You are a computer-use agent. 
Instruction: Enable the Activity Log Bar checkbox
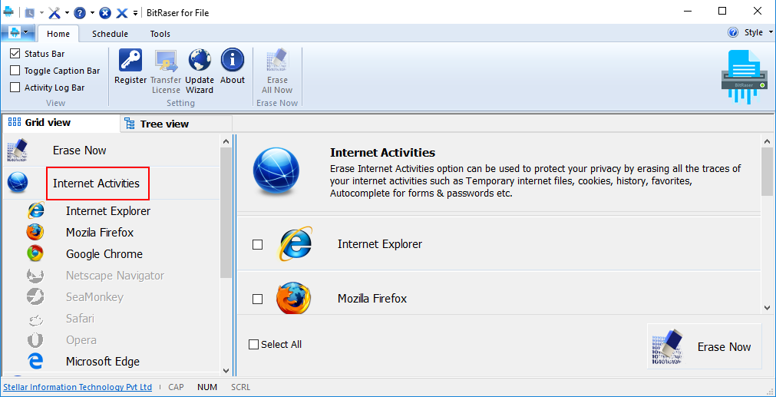pos(15,87)
